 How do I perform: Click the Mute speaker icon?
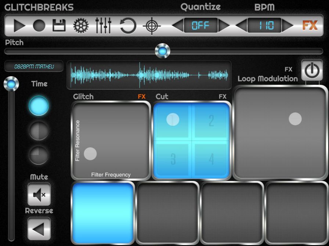39,194
